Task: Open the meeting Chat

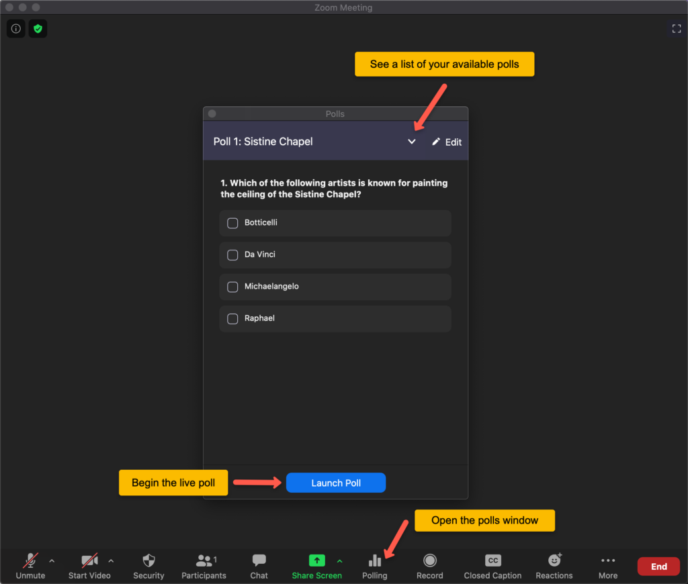Action: [259, 566]
